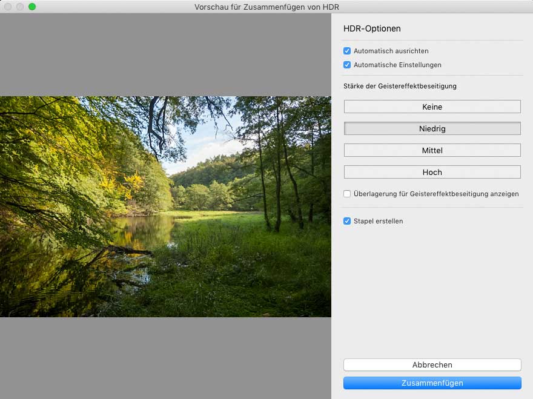533x399 pixels.
Task: Click the Stärke der Geistereffektbeseitigung label
Action: pos(400,86)
